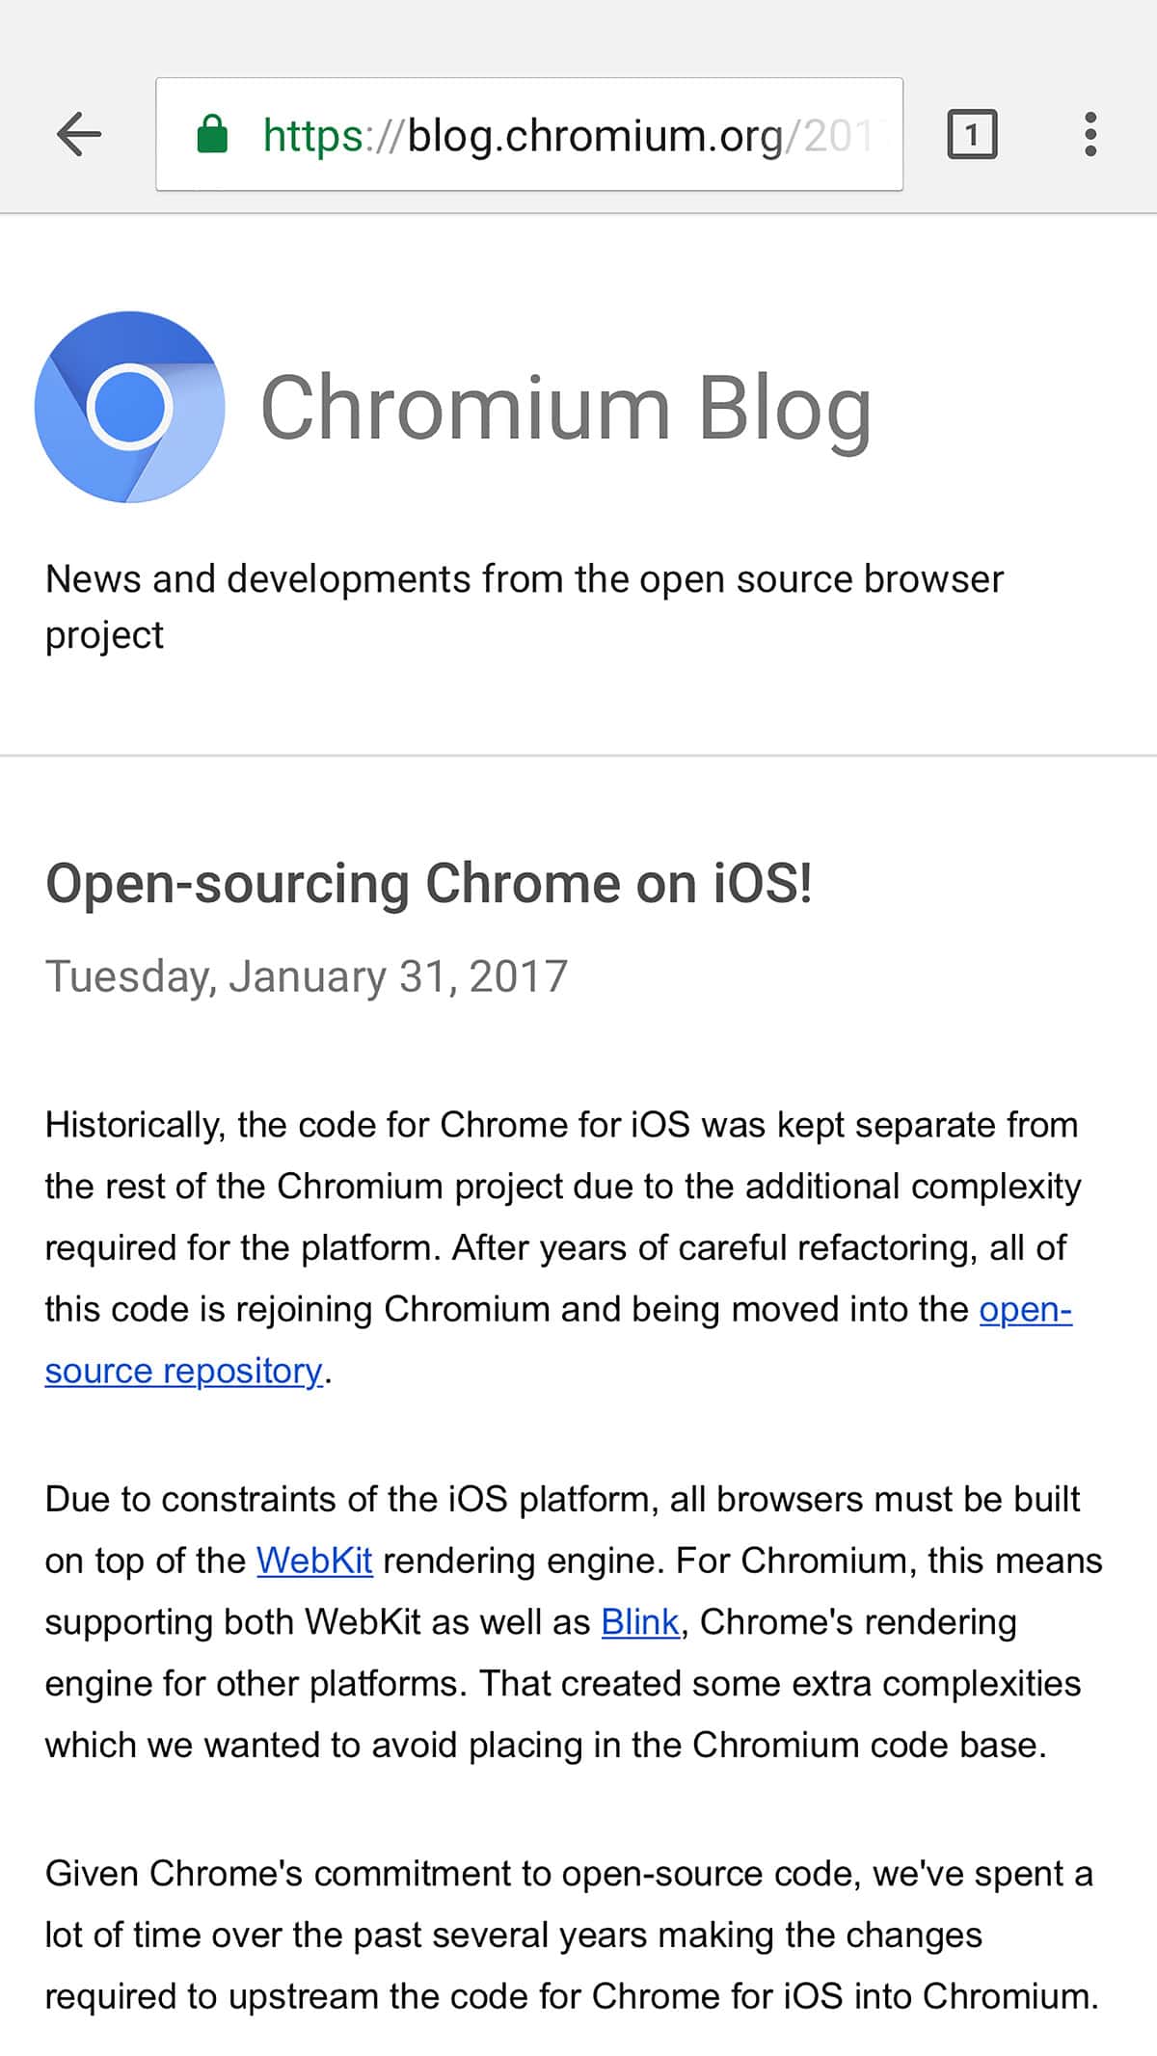Screen dimensions: 1157x2056
Task: Tap the back arrow to go back
Action: [x=80, y=134]
